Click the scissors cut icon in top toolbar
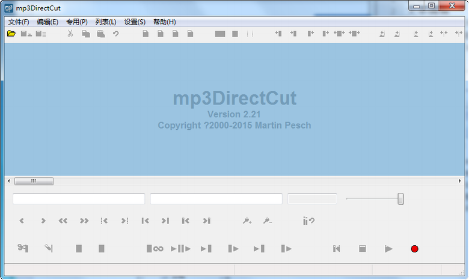The width and height of the screenshot is (469, 280). 70,34
